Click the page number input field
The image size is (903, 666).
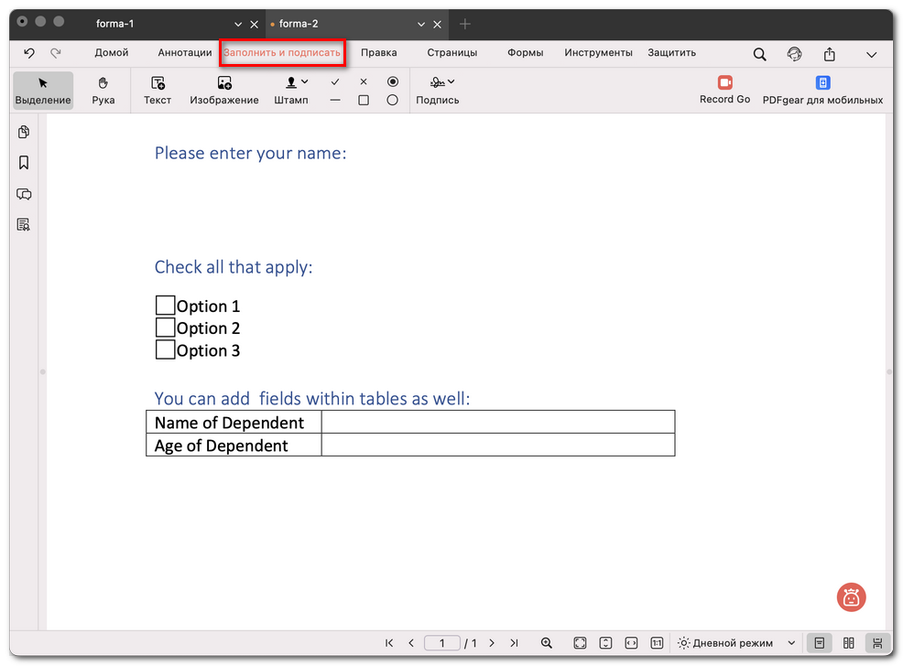[x=441, y=643]
